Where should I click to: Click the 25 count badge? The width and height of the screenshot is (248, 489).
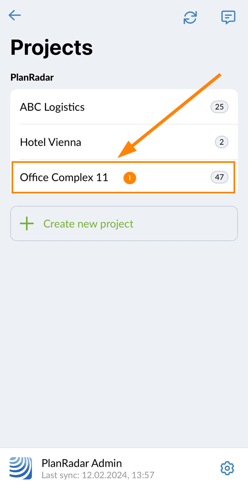point(219,107)
